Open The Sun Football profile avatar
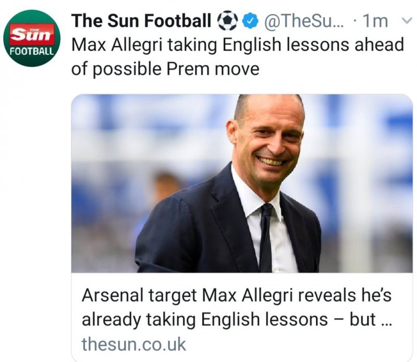The height and width of the screenshot is (362, 417). 33,38
